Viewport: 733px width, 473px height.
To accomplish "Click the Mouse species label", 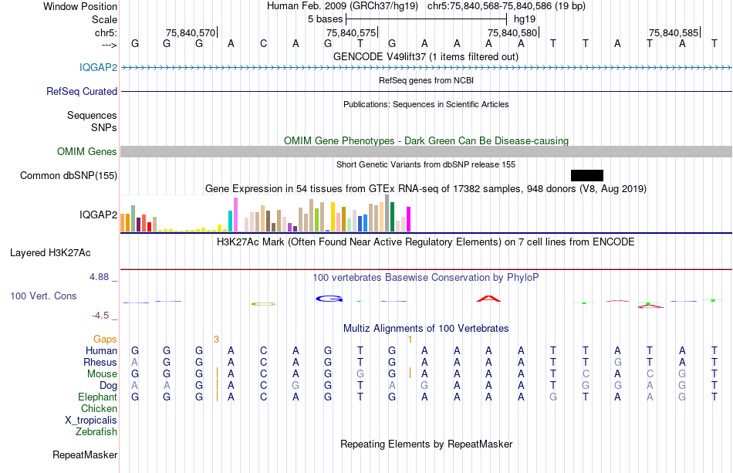I will (x=102, y=374).
